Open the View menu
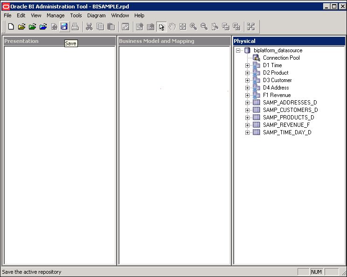The image size is (347, 277). click(x=36, y=15)
